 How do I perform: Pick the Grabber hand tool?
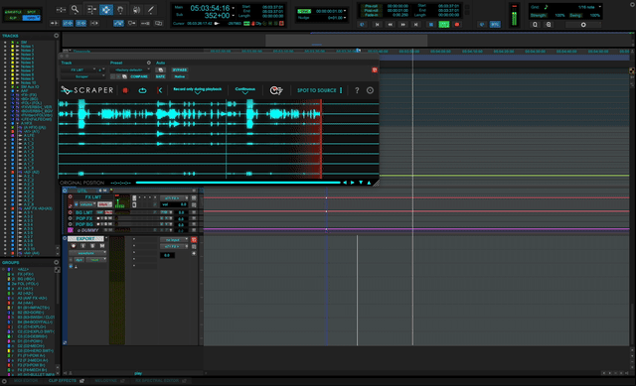pyautogui.click(x=120, y=9)
